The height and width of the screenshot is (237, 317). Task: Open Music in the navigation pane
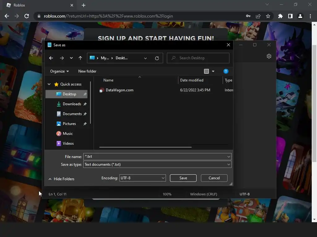(x=67, y=134)
